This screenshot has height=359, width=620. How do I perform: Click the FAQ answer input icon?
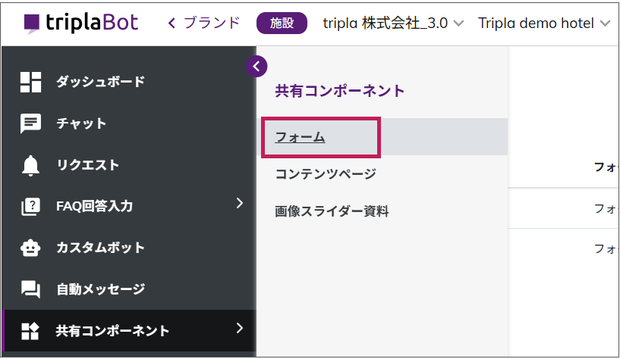30,206
